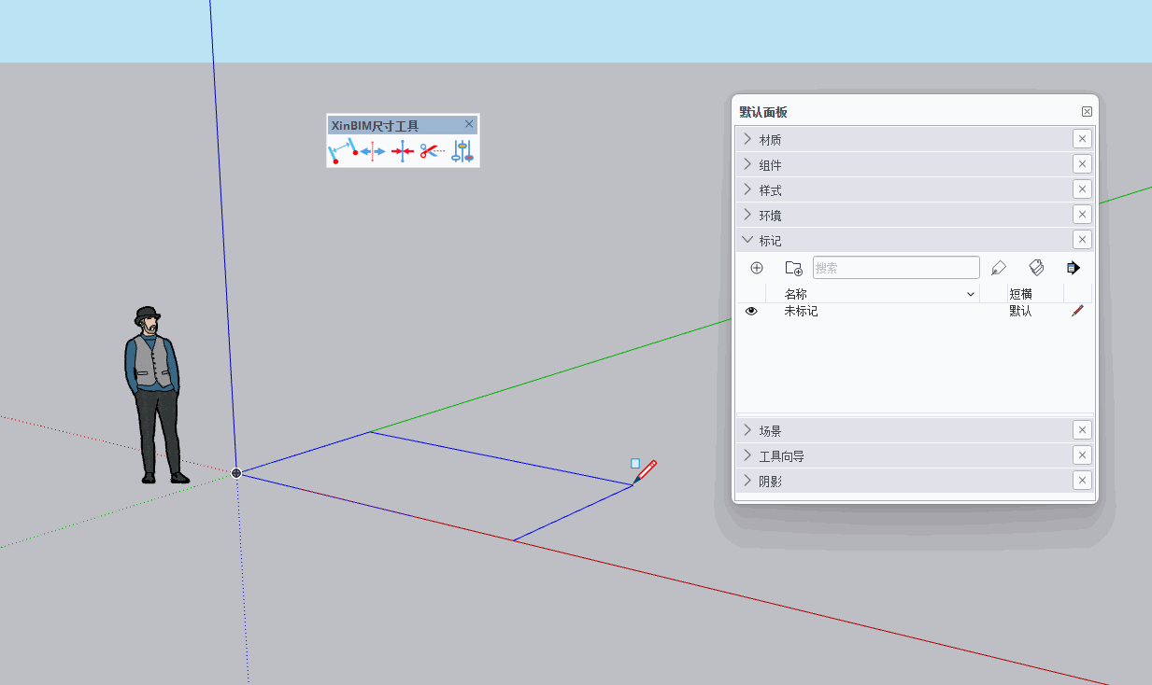Select the 未标记 tag row
This screenshot has width=1152, height=685.
pos(801,311)
